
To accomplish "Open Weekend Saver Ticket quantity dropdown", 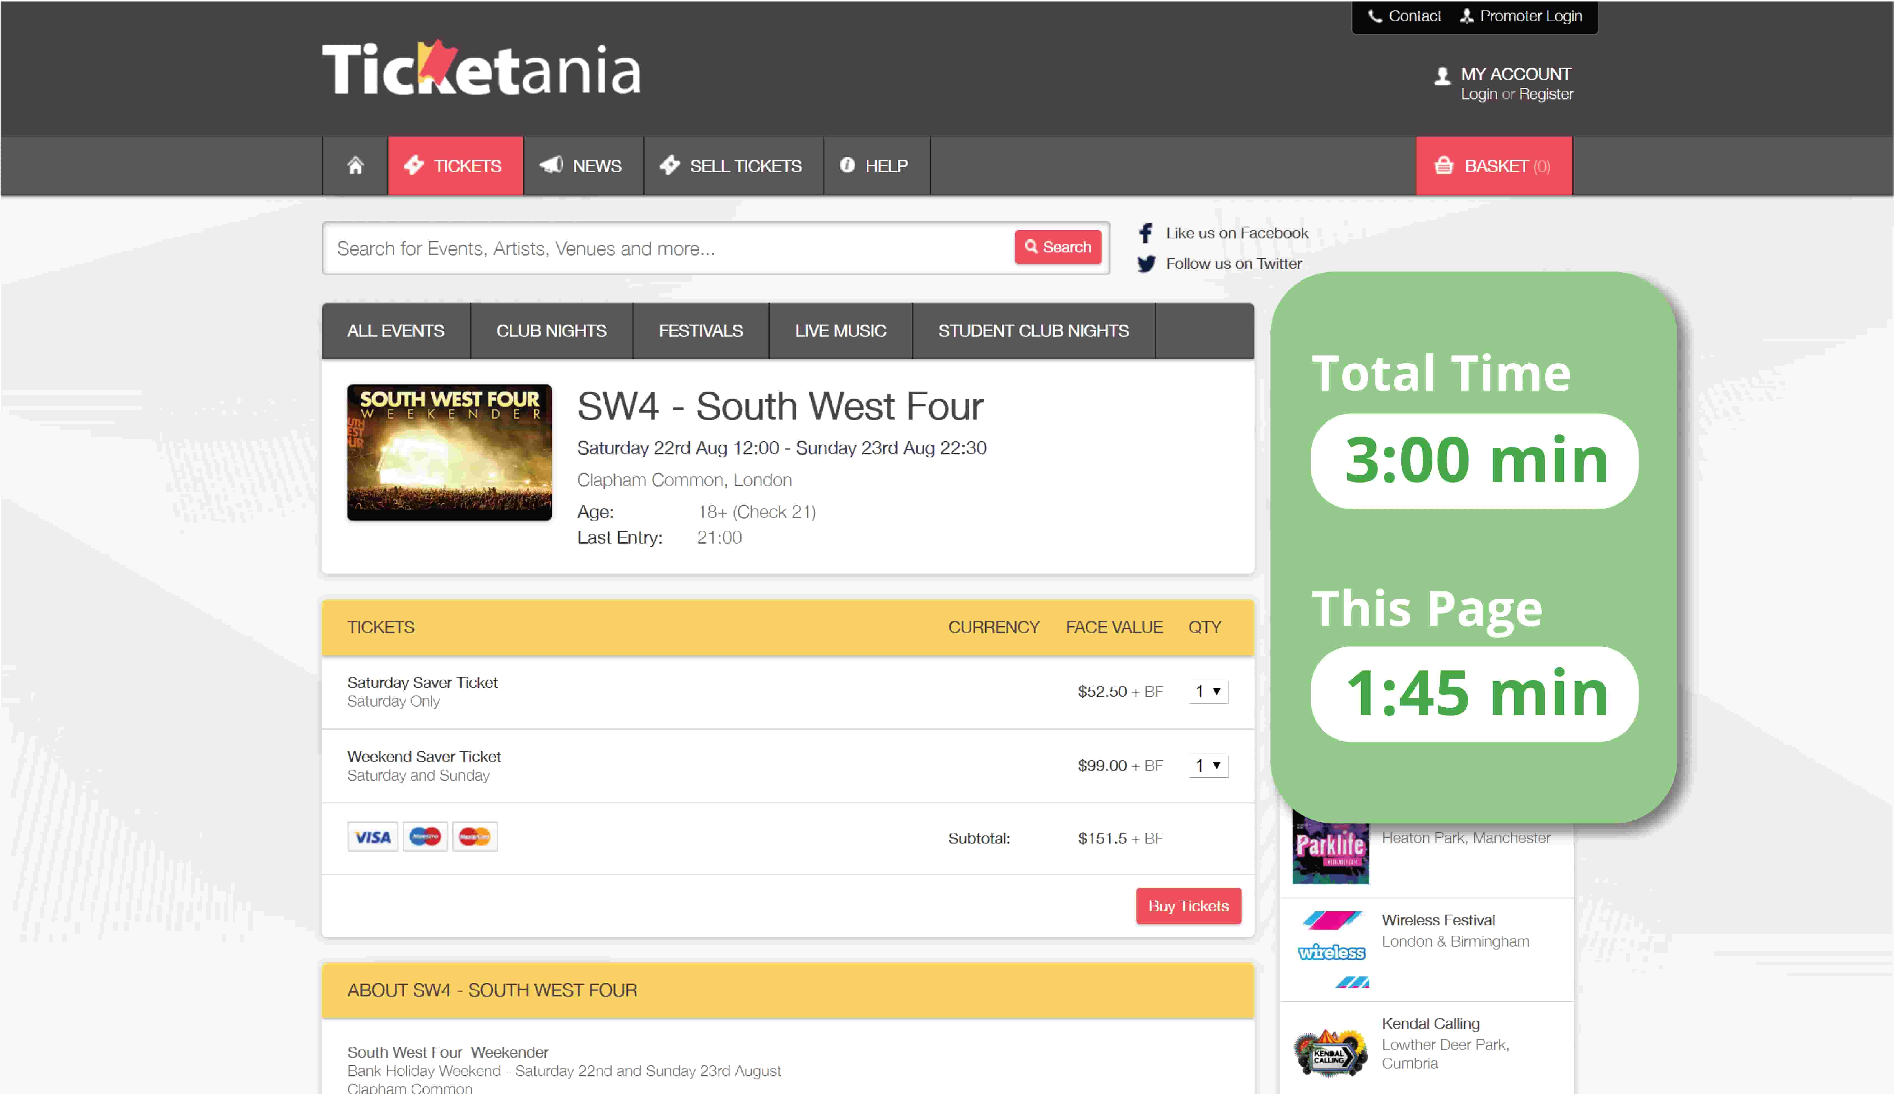I will (1208, 766).
